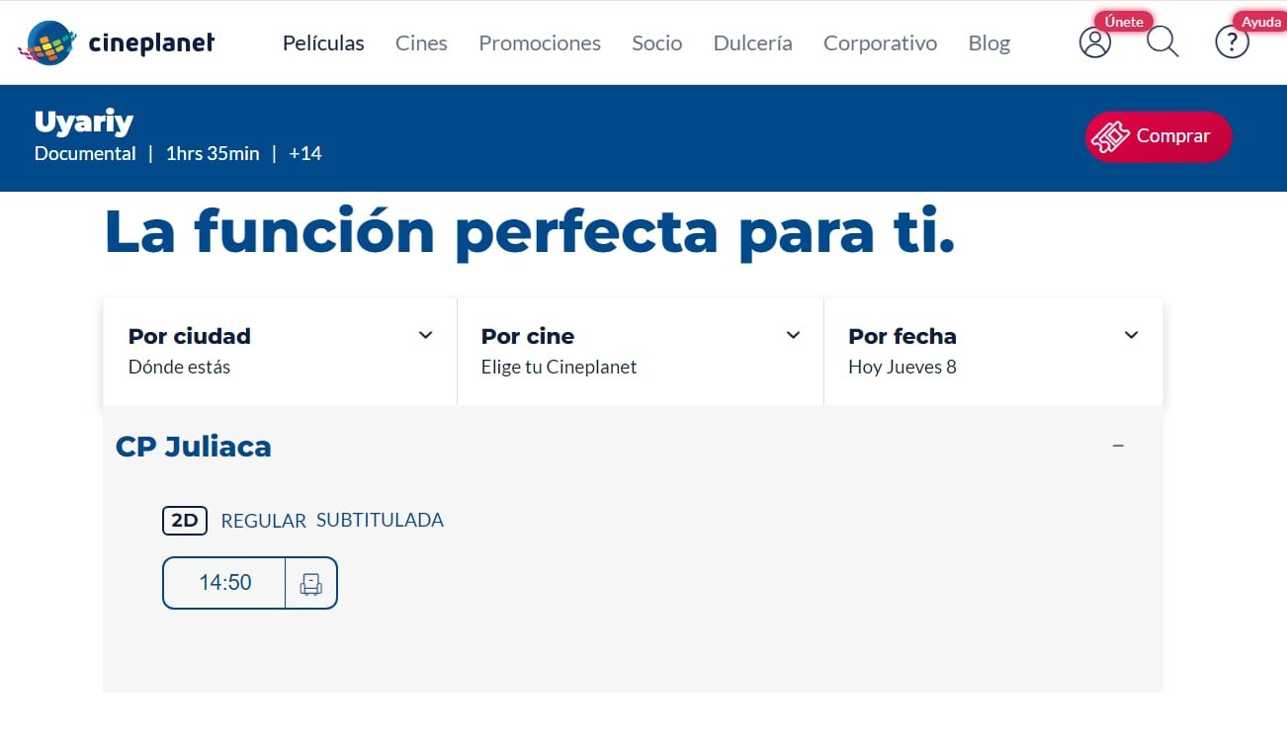Collapse the CP Juliaca section
The height and width of the screenshot is (745, 1287).
click(x=1118, y=446)
